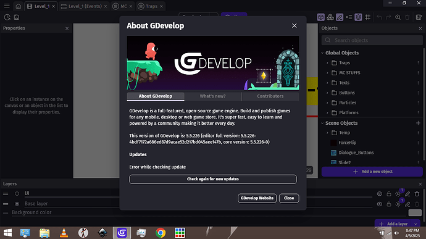Toggle lock on the UI layer
The width and height of the screenshot is (426, 239).
pos(389,194)
